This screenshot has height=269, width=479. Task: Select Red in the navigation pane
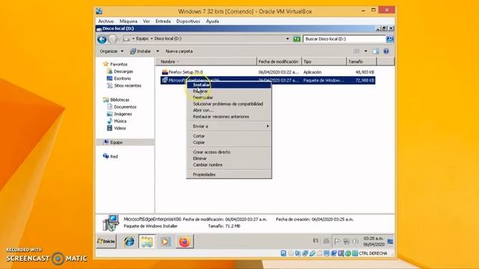[114, 156]
